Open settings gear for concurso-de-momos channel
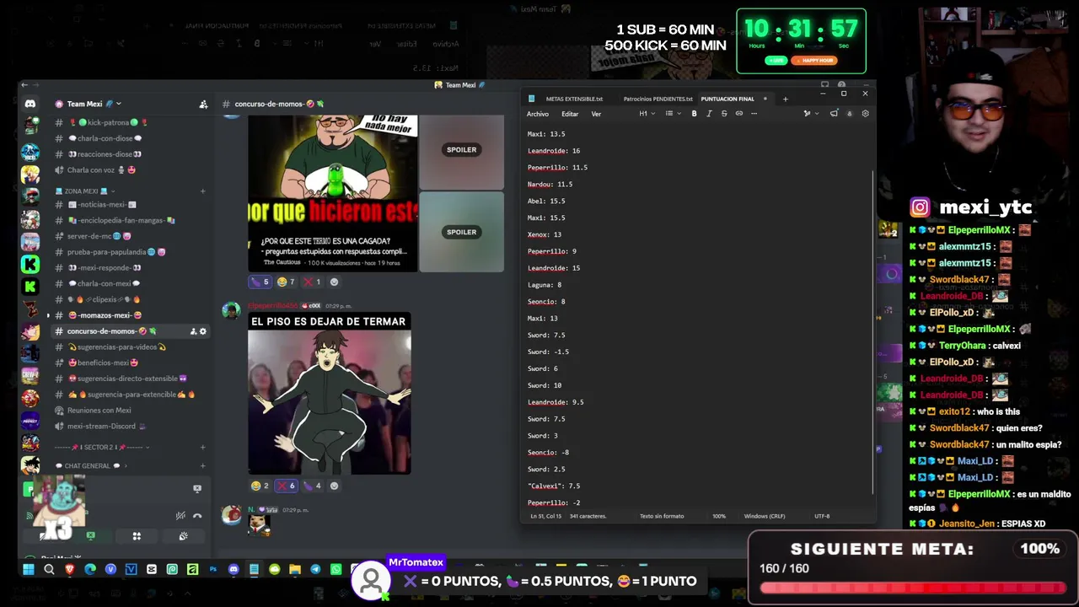Image resolution: width=1079 pixels, height=607 pixels. pyautogui.click(x=203, y=331)
